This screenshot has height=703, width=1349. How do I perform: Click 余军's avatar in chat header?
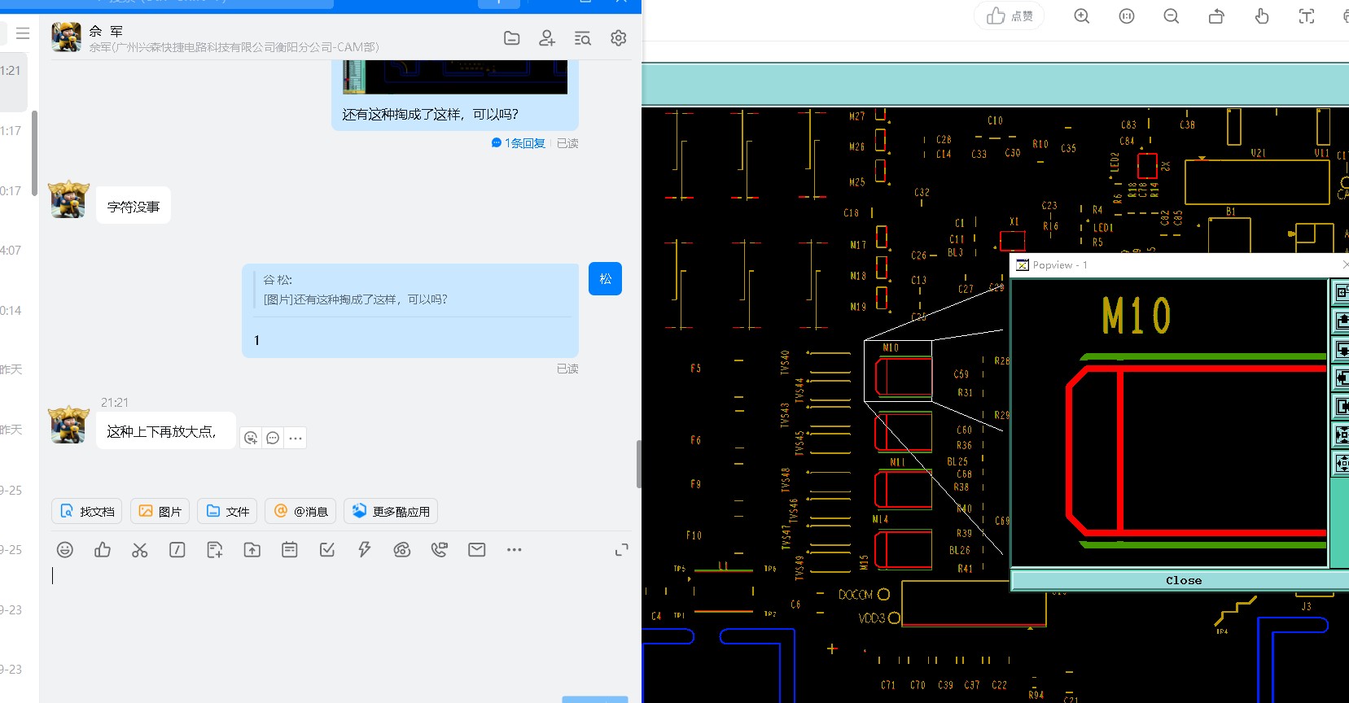point(66,37)
